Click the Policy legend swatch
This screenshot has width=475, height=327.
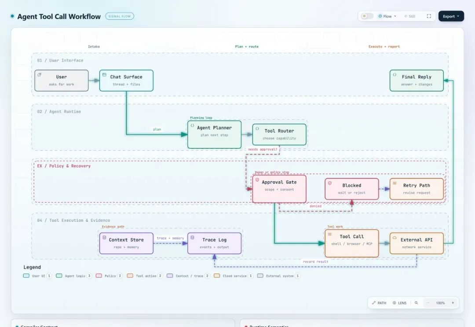[x=99, y=276]
